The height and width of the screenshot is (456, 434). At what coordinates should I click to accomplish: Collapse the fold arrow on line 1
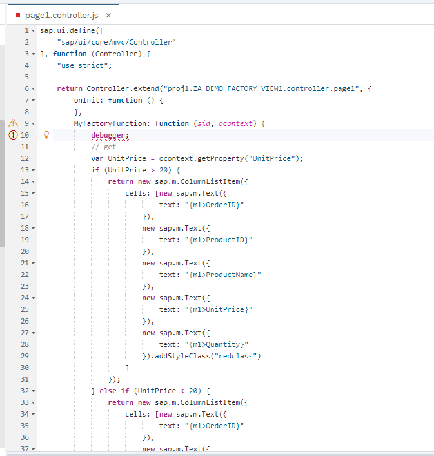(33, 30)
